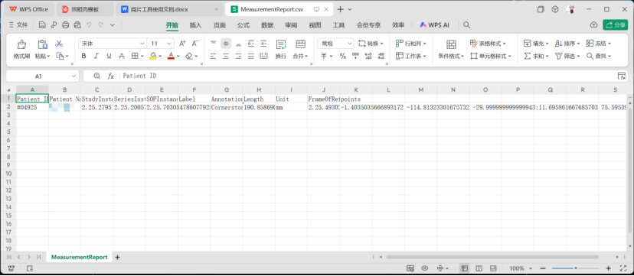Click the search magnifier icon beside WPS AI
This screenshot has height=276, width=634.
point(466,25)
